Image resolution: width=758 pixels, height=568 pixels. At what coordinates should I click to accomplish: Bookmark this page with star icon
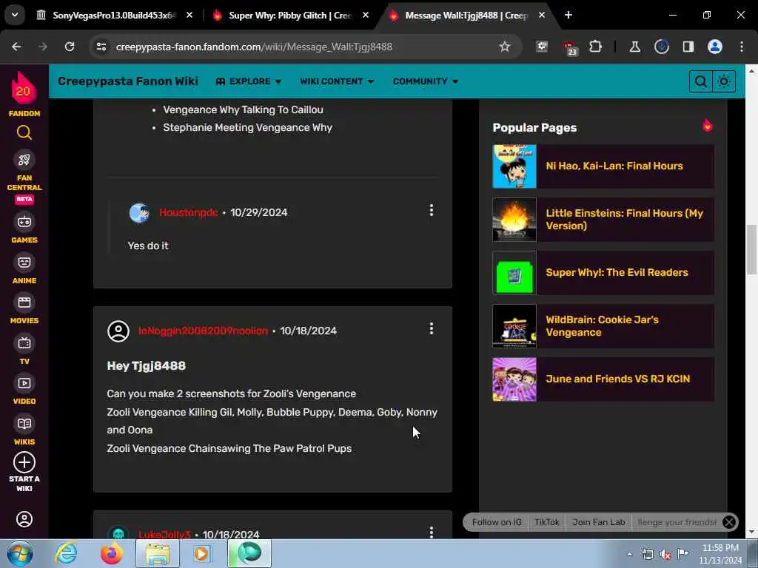click(x=505, y=47)
